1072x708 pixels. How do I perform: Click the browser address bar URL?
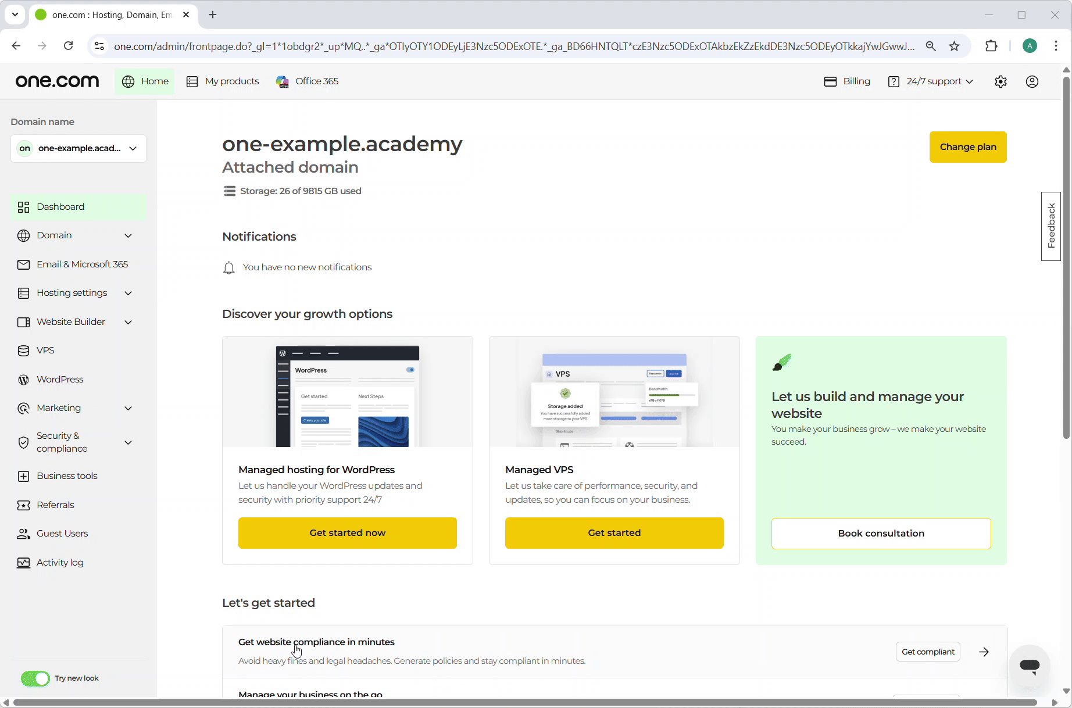(514, 46)
